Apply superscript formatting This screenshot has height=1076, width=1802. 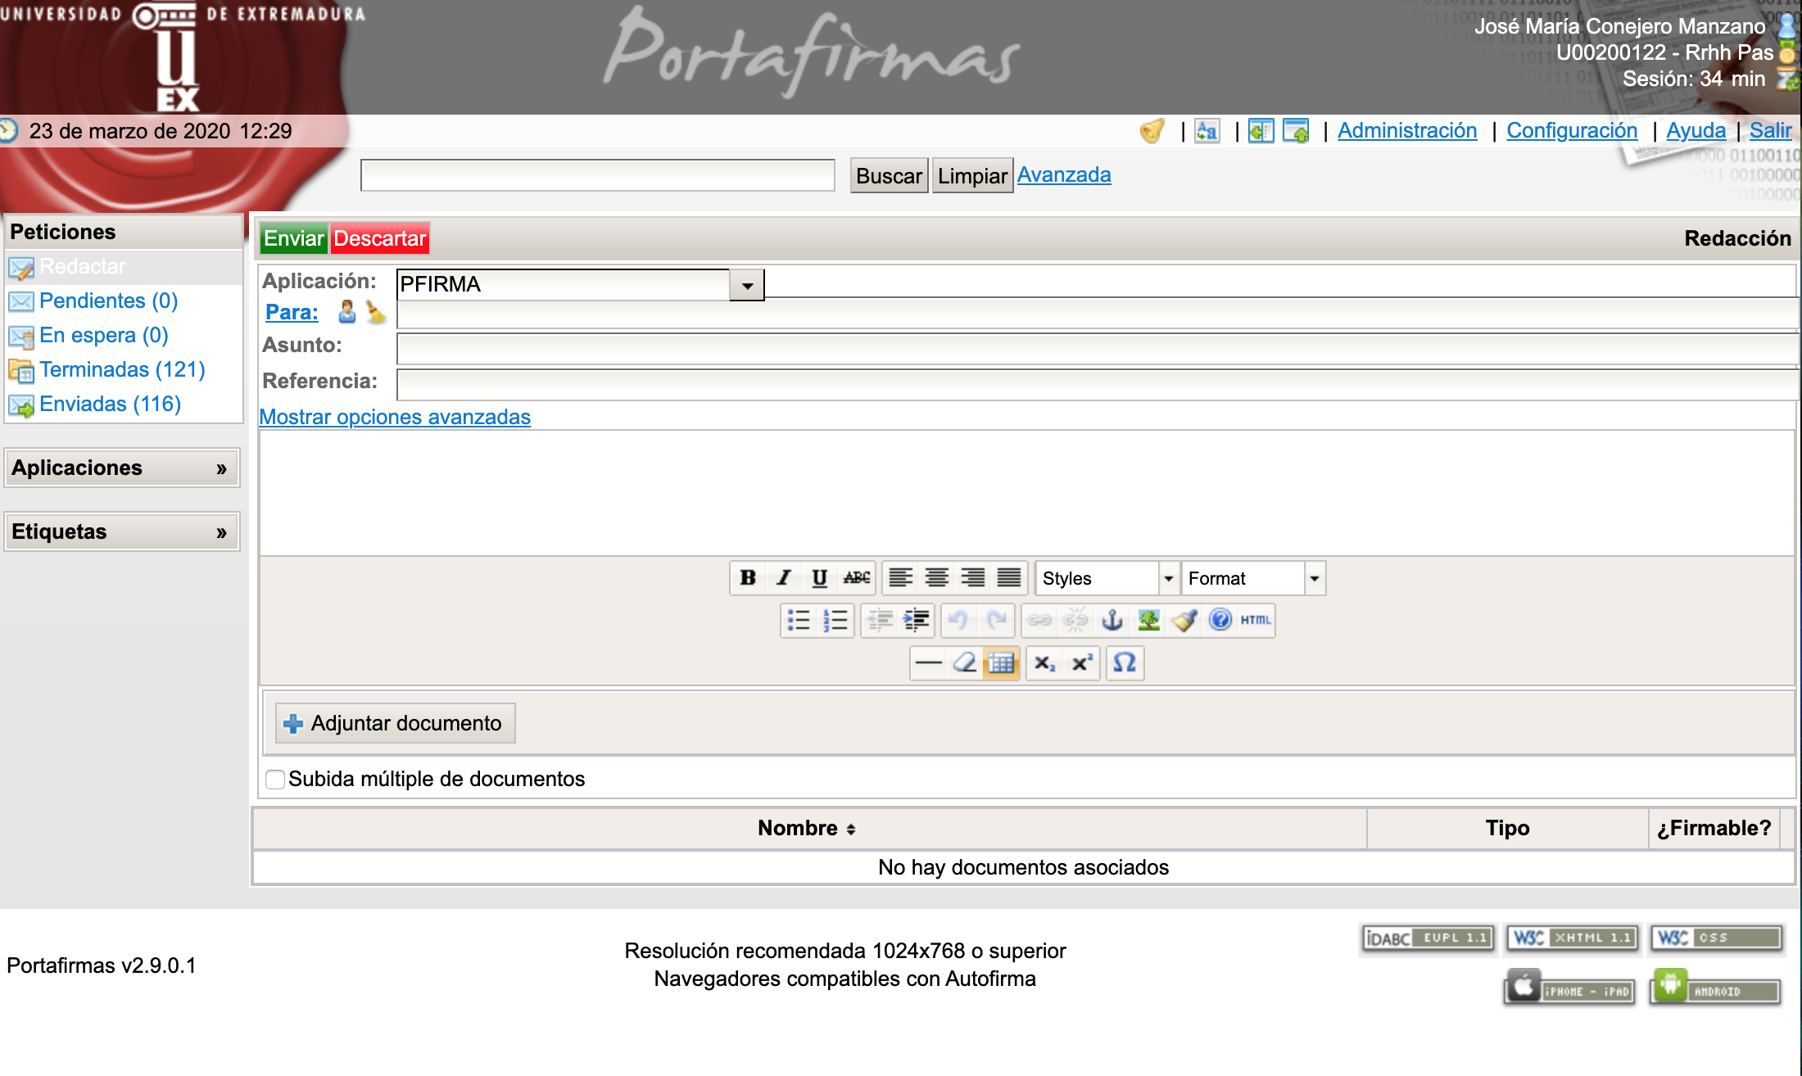click(x=1082, y=662)
